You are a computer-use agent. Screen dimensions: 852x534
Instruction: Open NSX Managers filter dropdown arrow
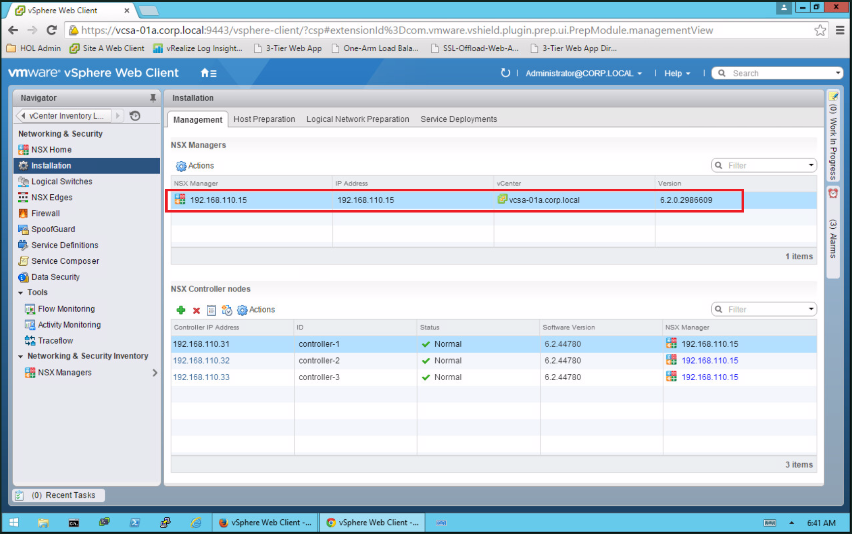(x=811, y=165)
